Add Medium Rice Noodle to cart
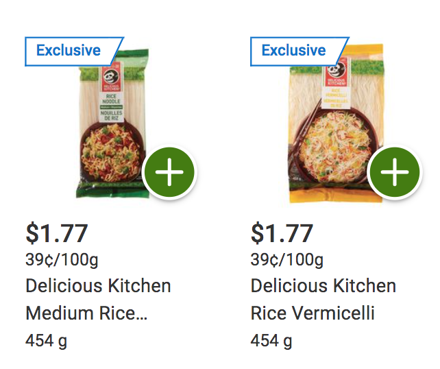Image resolution: width=440 pixels, height=369 pixels. click(x=169, y=172)
